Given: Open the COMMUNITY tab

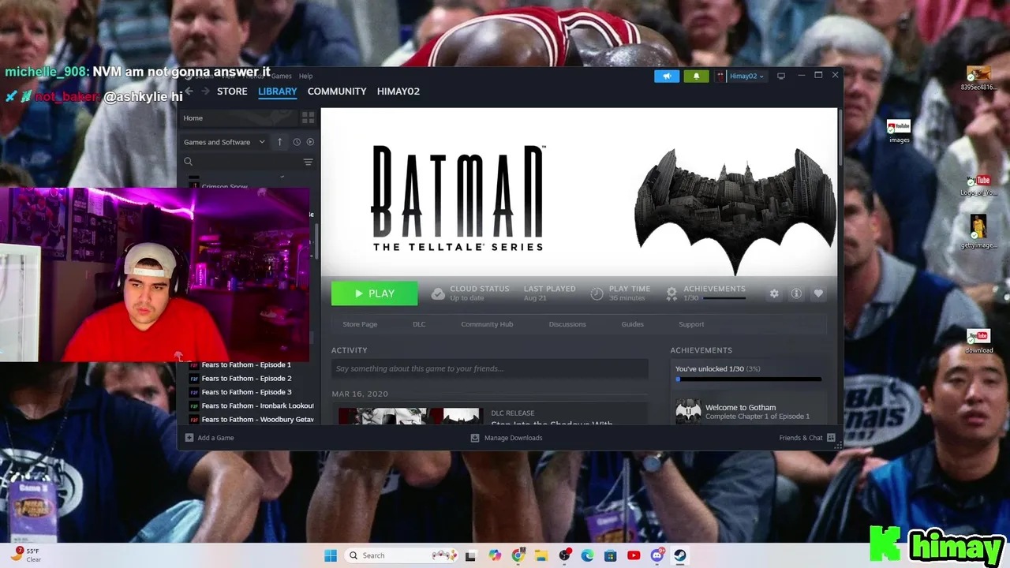Looking at the screenshot, I should click(x=337, y=92).
